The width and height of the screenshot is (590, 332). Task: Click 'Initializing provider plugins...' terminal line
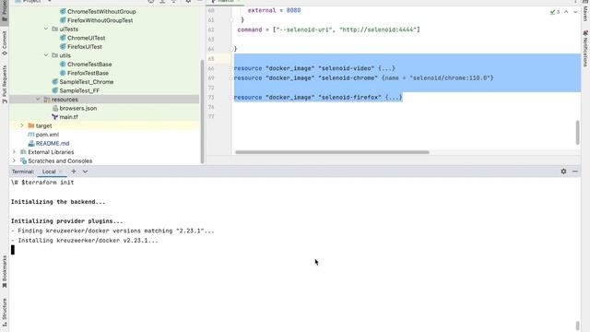67,221
